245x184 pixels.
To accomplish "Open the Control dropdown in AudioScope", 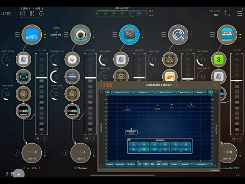I will (121, 93).
